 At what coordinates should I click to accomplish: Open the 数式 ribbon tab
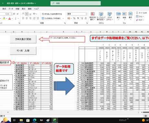pos(4,9)
